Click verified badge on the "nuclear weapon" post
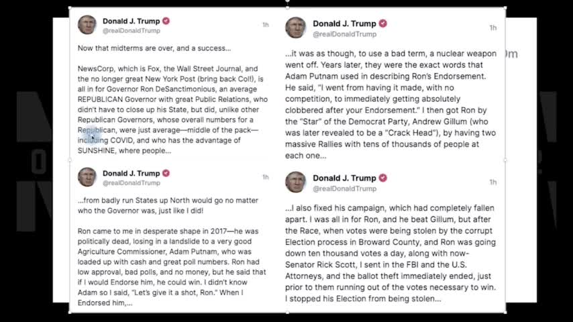This screenshot has width=573, height=322. click(x=383, y=23)
